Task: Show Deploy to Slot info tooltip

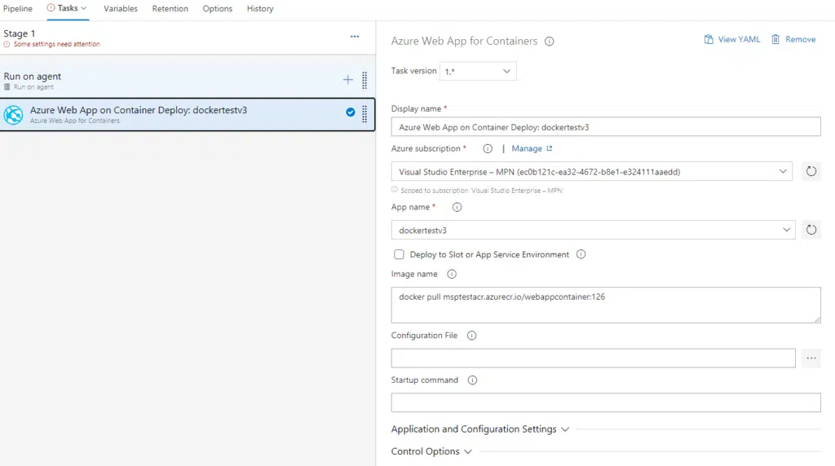Action: [x=581, y=254]
